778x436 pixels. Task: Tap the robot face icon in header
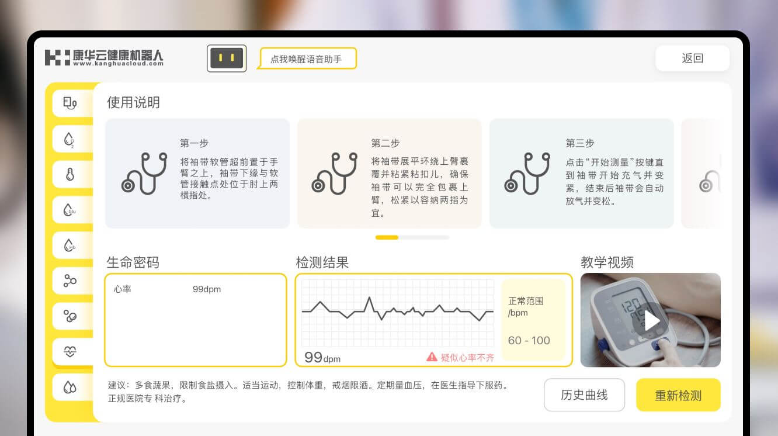(x=227, y=58)
